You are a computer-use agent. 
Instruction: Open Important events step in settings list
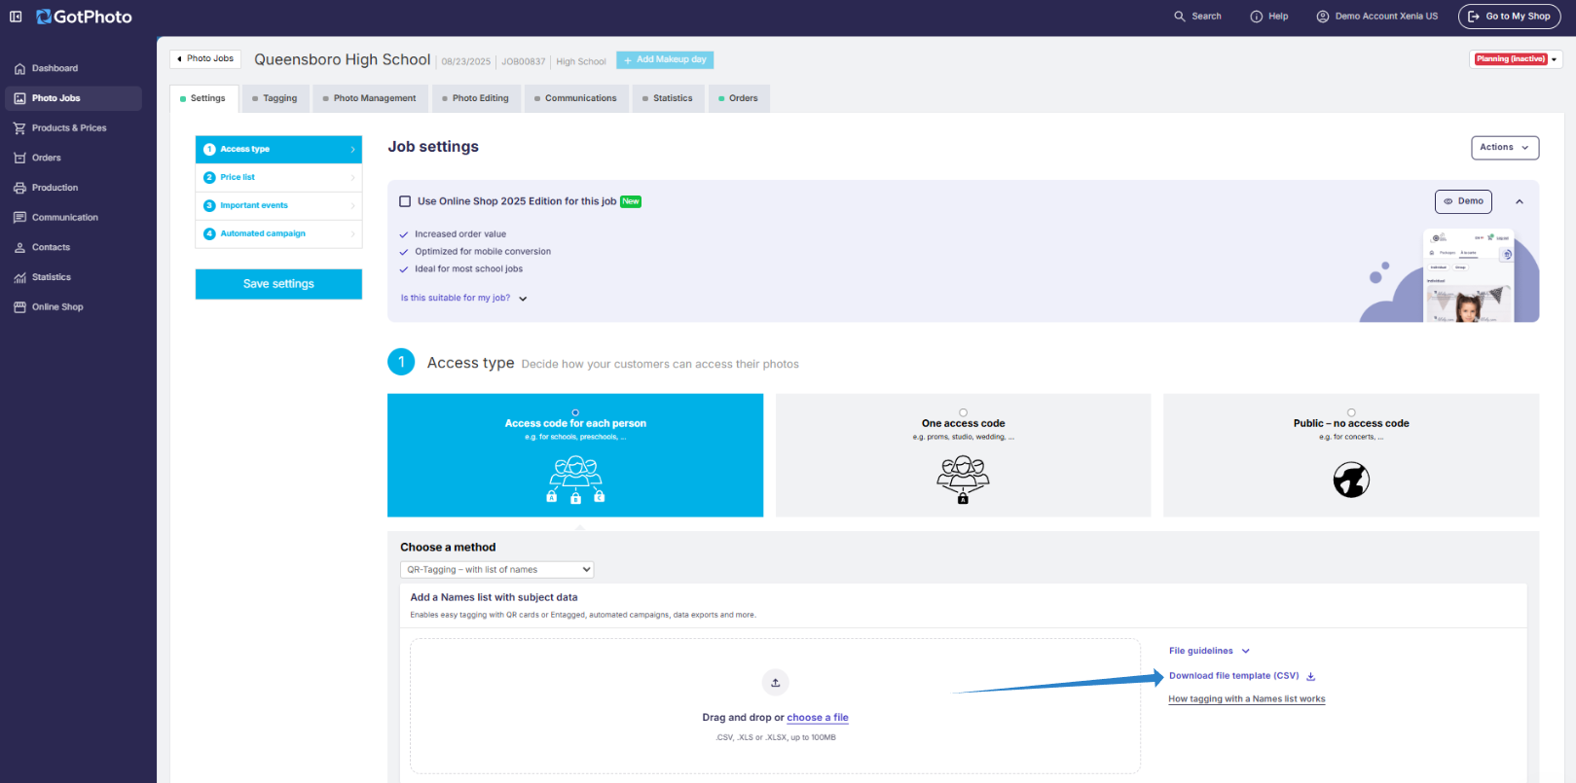278,205
